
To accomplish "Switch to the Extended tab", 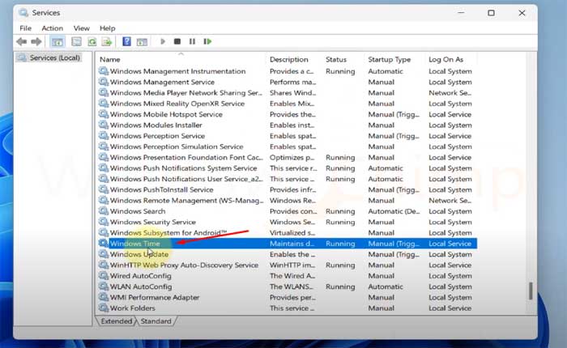I will click(117, 321).
